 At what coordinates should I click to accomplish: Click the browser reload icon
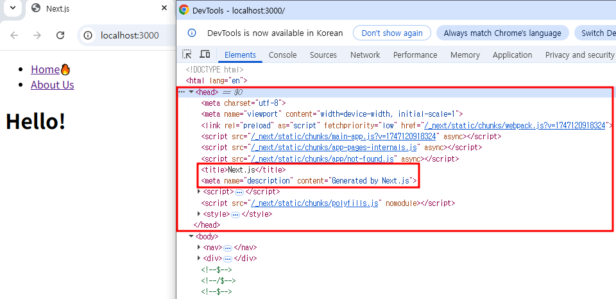point(60,35)
